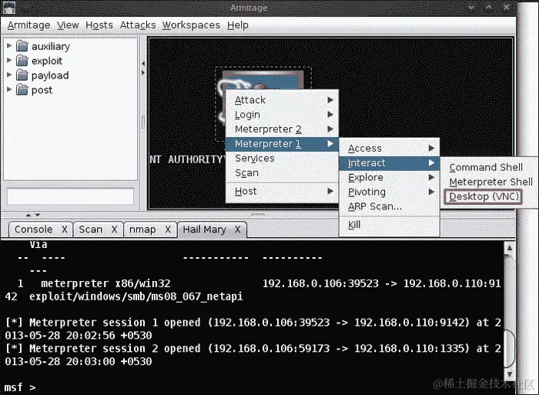Screen dimensions: 539x395
Task: Launch Meterpreter Shell from Interact menu
Action: [x=491, y=182]
